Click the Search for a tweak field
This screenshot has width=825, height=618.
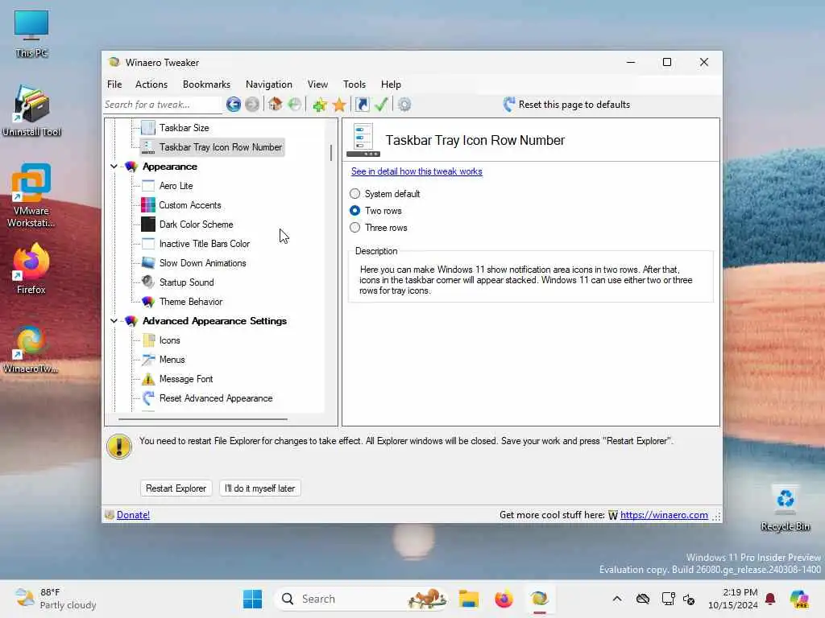pyautogui.click(x=163, y=105)
